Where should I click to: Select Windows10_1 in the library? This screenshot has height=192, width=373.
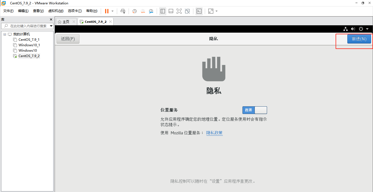pyautogui.click(x=29, y=45)
